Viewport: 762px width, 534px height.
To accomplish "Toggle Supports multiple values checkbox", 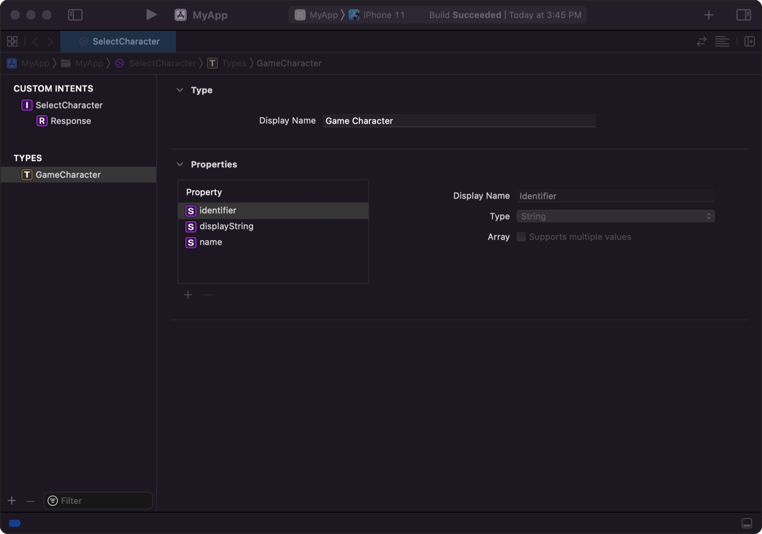I will 521,237.
